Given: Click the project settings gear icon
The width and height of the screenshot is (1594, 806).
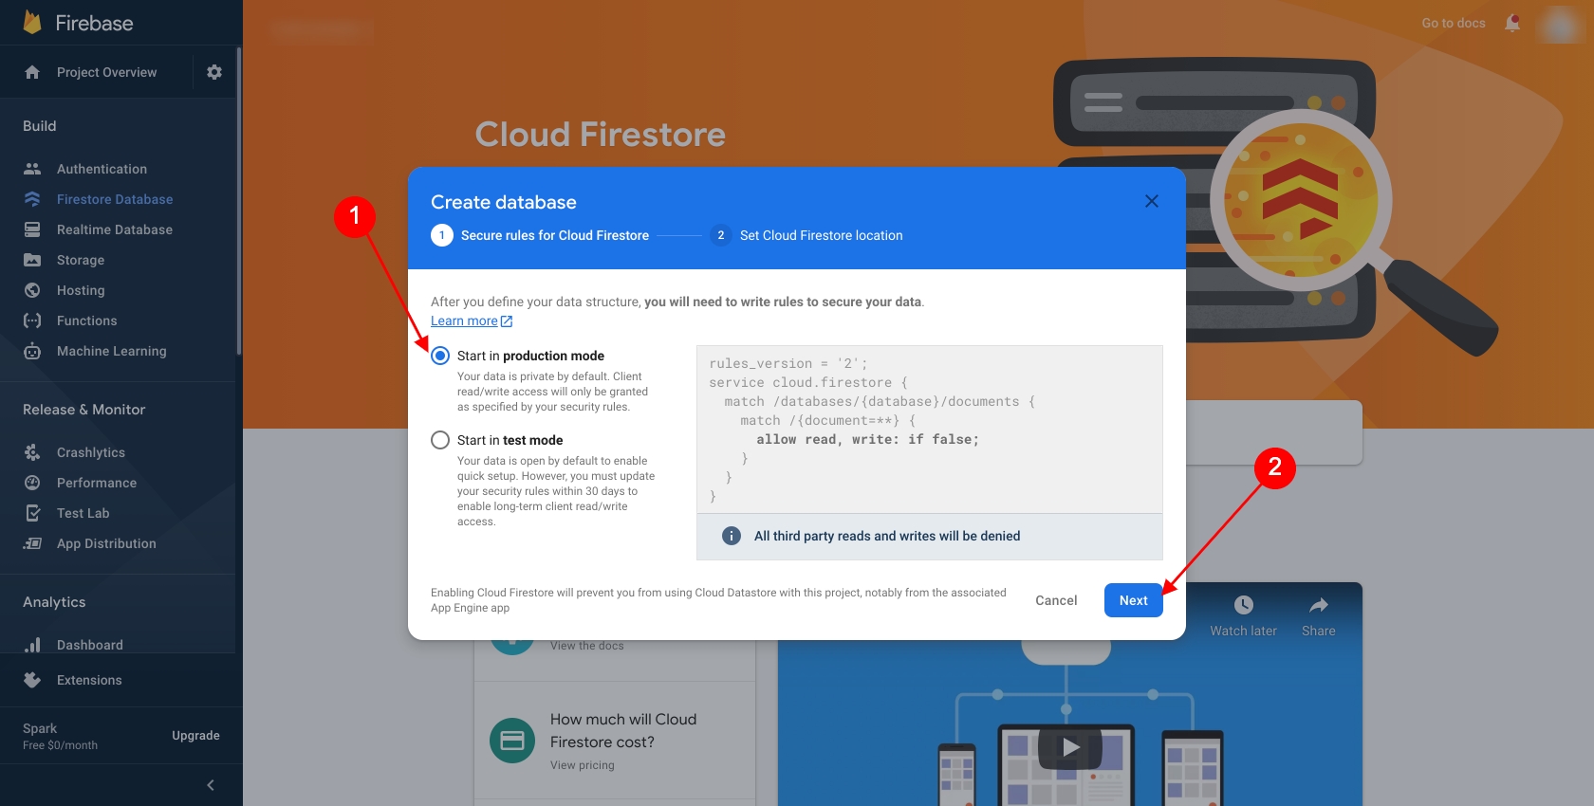Looking at the screenshot, I should click(x=214, y=72).
